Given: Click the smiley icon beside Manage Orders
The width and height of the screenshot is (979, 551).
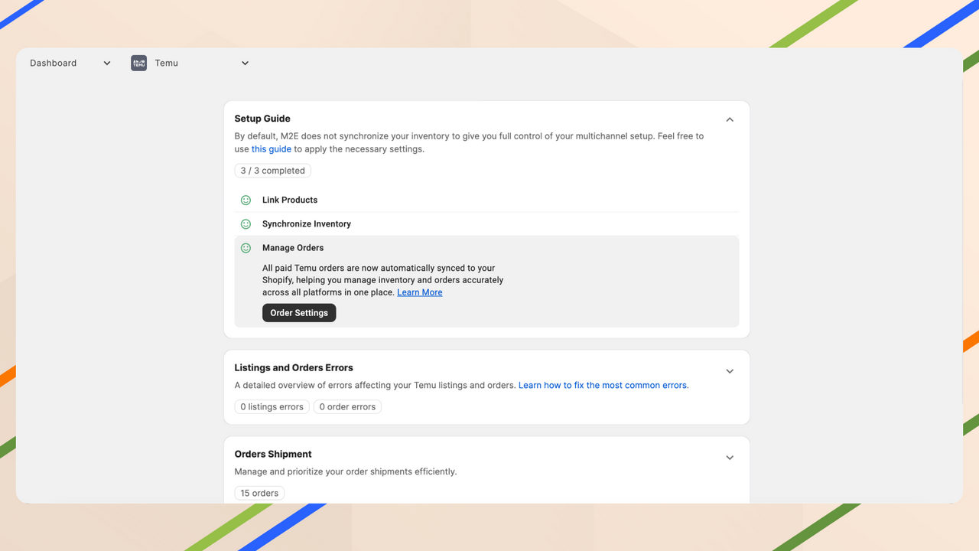Looking at the screenshot, I should [x=246, y=248].
